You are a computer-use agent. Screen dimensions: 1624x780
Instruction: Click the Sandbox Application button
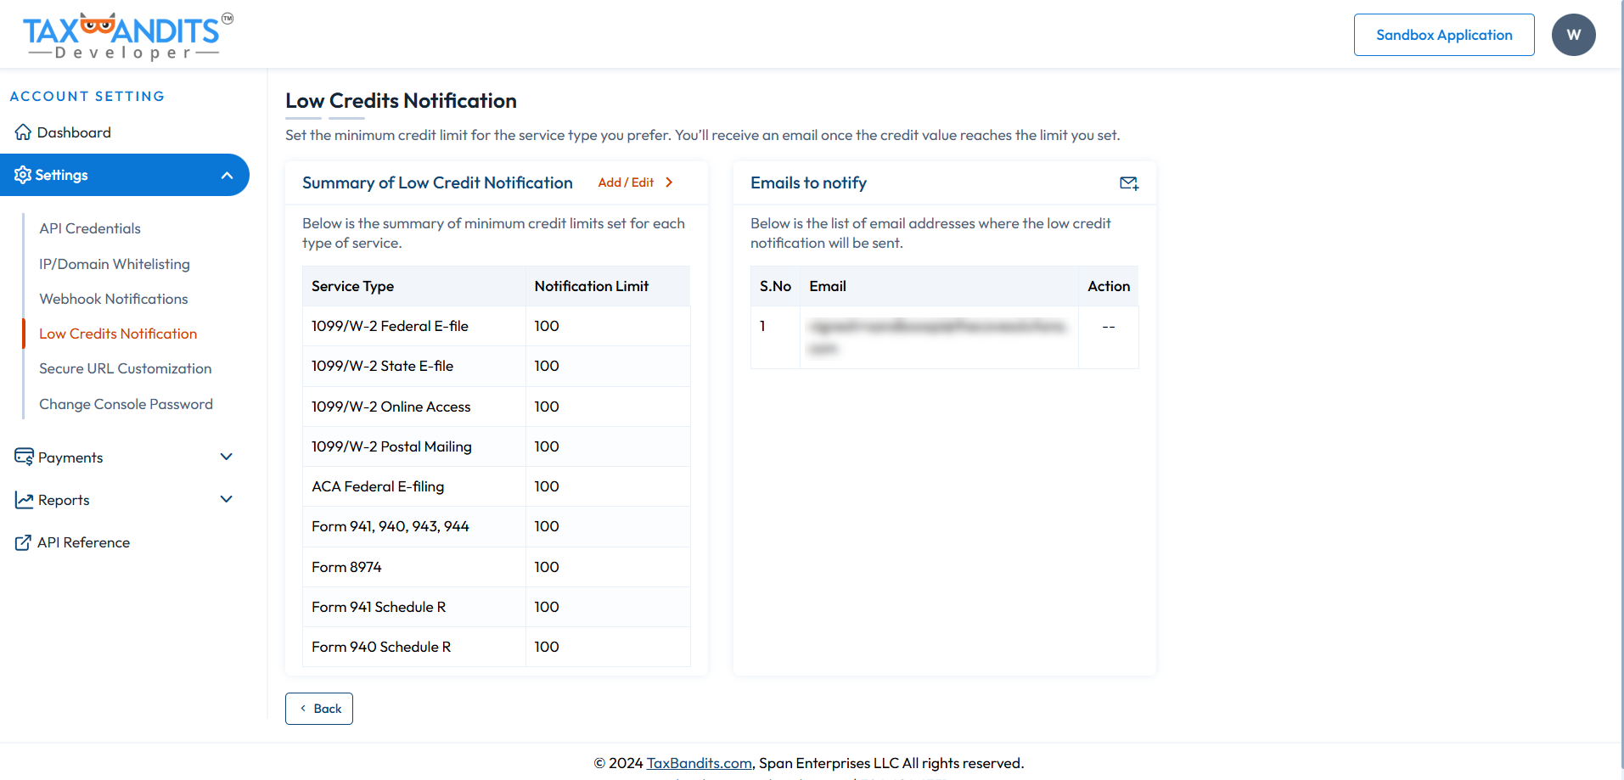(x=1443, y=35)
